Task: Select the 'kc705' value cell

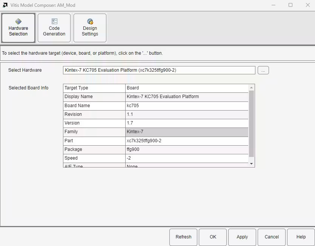Action: [187, 106]
